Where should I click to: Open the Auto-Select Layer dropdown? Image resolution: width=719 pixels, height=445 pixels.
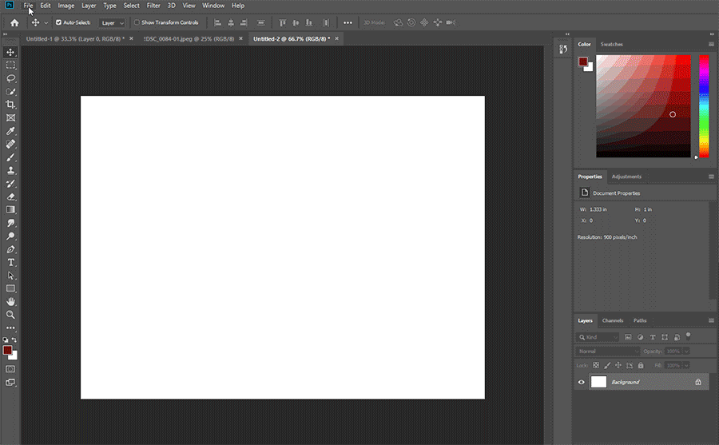click(x=112, y=22)
